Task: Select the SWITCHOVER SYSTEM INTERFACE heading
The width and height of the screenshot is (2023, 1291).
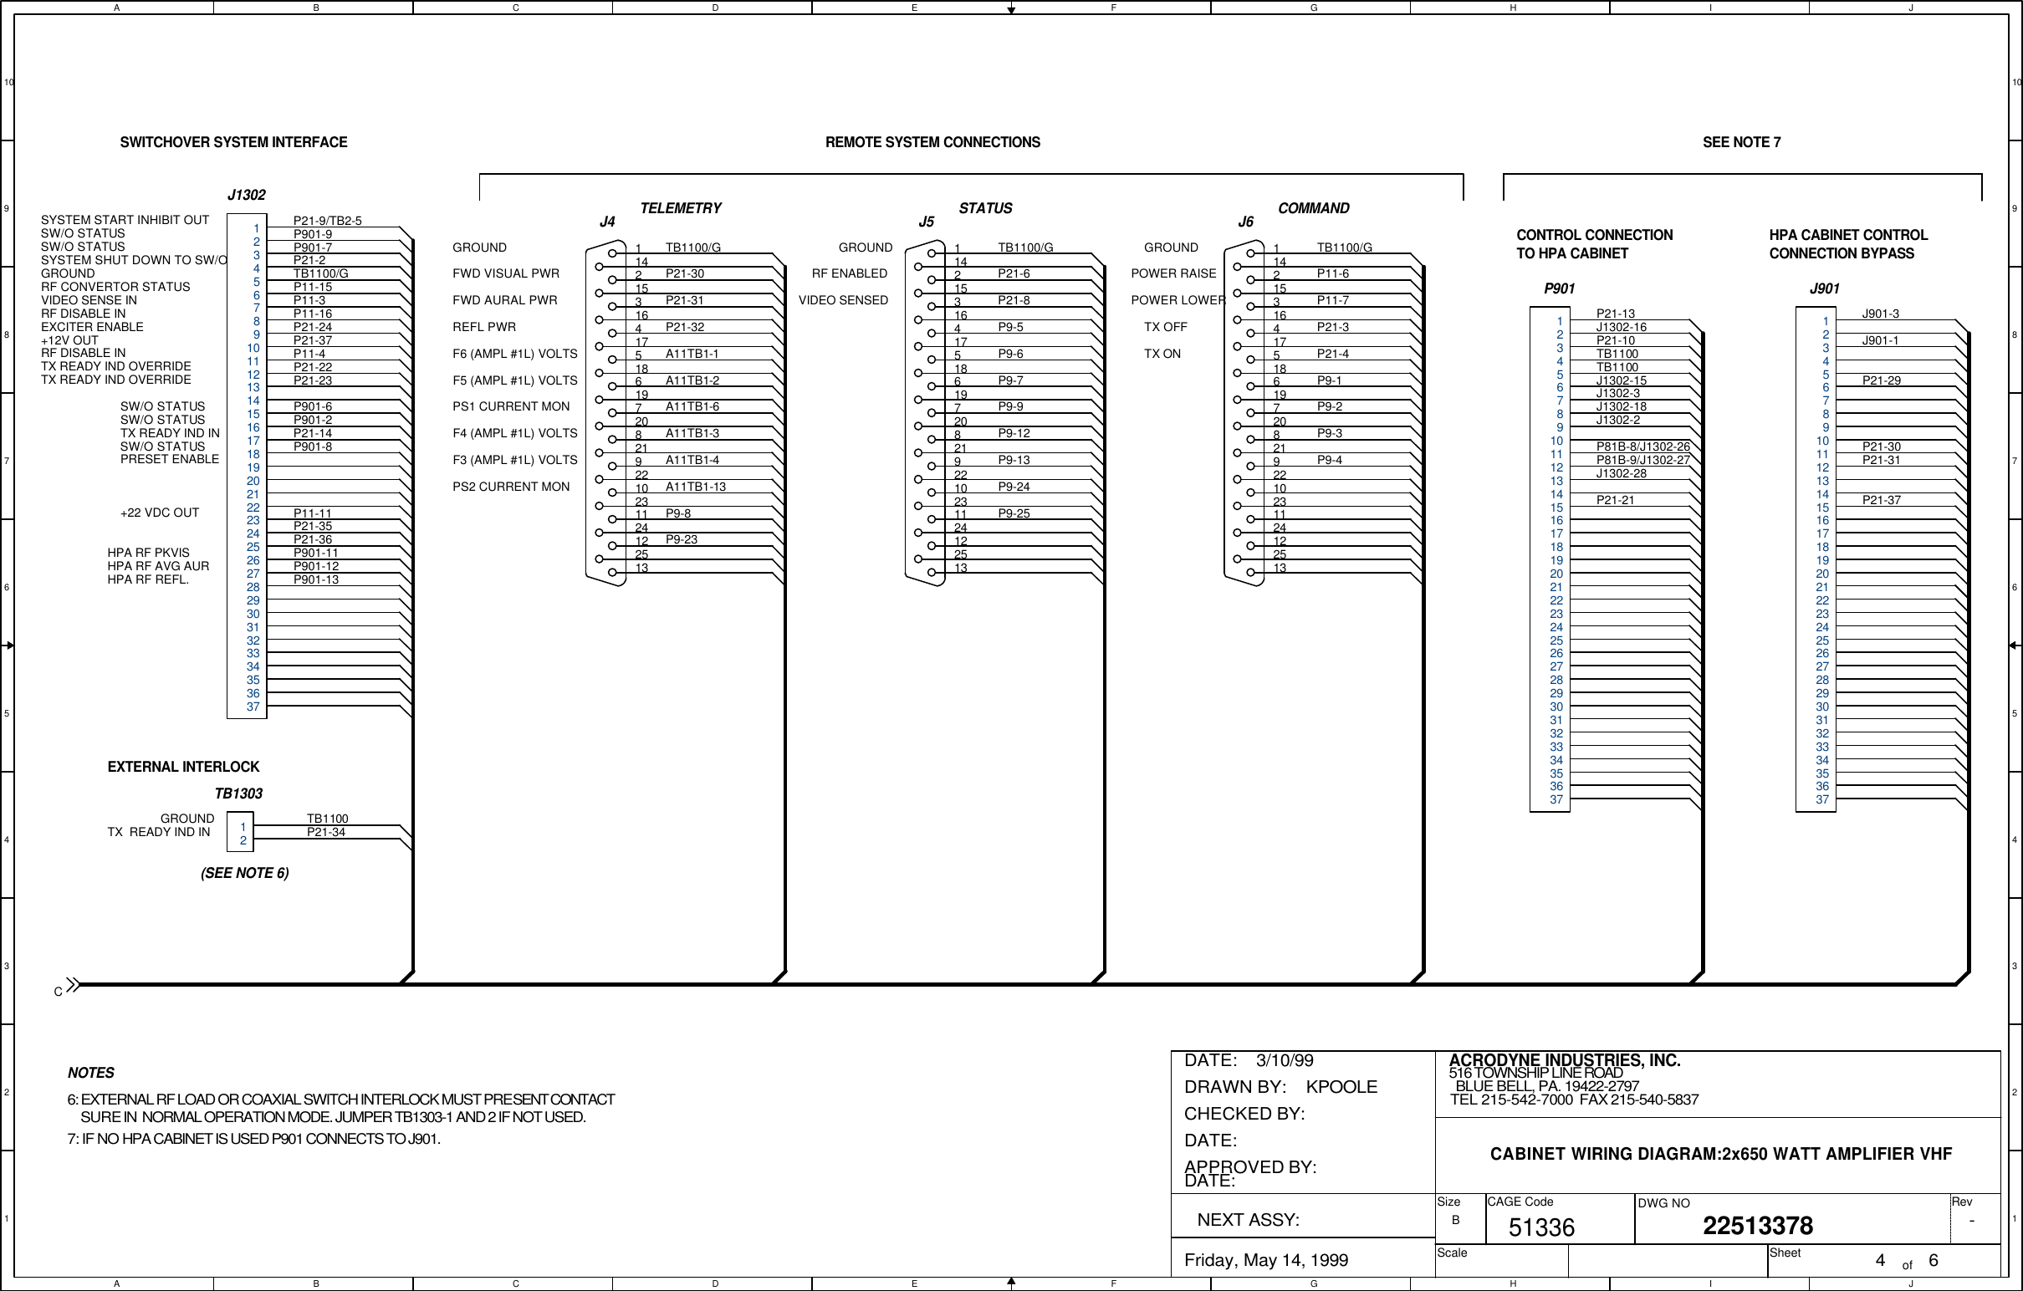Action: coord(233,143)
